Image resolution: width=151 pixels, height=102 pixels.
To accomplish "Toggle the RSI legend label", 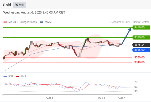I will pos(10,76).
